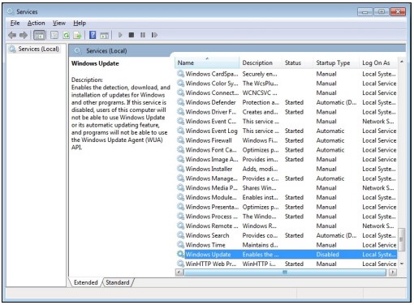Select the Windows CardSpa... service icon
Screen dimensions: 414x305
click(x=180, y=74)
